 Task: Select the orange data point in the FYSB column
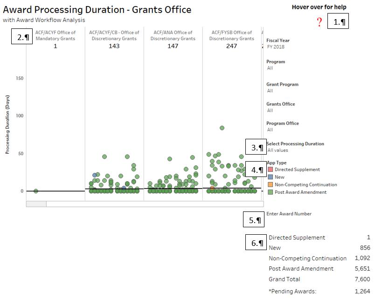212,188
